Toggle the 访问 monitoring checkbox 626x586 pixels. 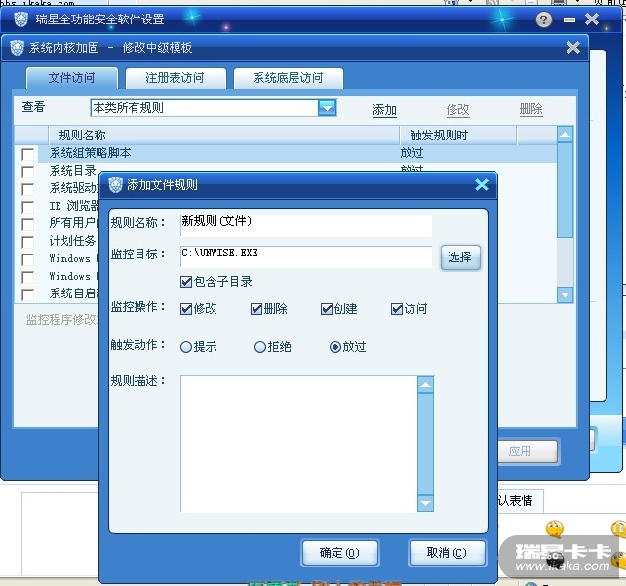[x=397, y=309]
